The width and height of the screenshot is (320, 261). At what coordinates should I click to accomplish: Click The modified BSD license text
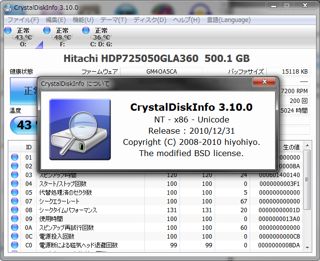(191, 153)
